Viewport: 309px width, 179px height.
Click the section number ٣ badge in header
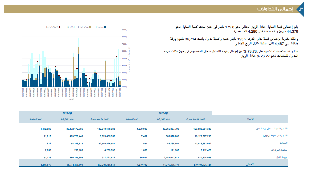(x=301, y=9)
